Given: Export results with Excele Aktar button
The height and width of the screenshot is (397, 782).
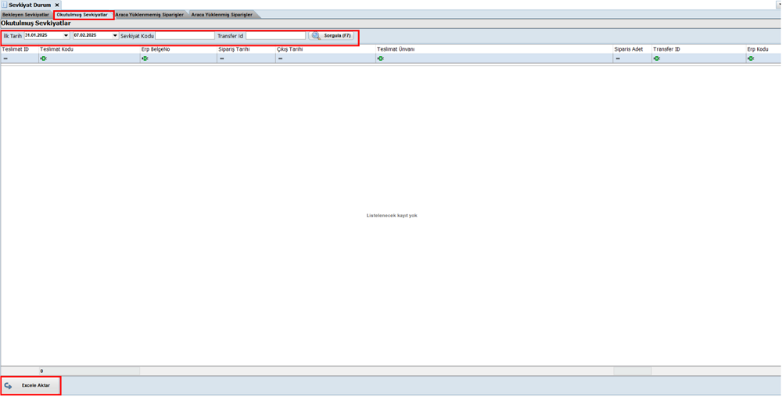Looking at the screenshot, I should point(30,385).
